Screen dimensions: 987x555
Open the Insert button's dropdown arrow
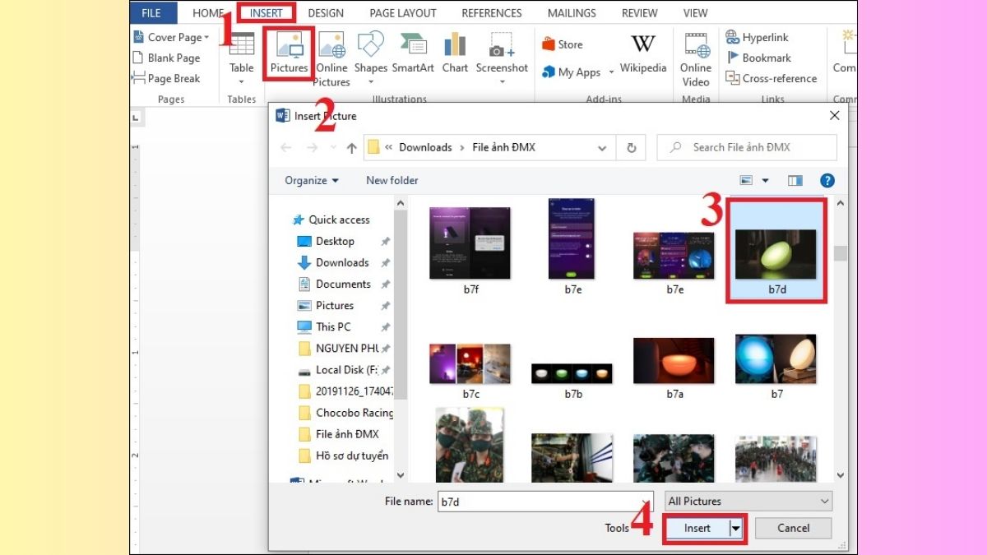point(734,528)
